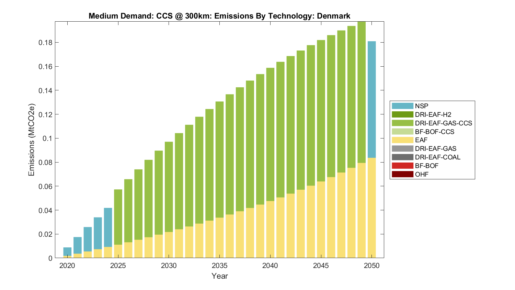Pick the BF-BOF-CCS pale green legend swatch
Viewport: 515px width, 290px height.
tap(402, 132)
